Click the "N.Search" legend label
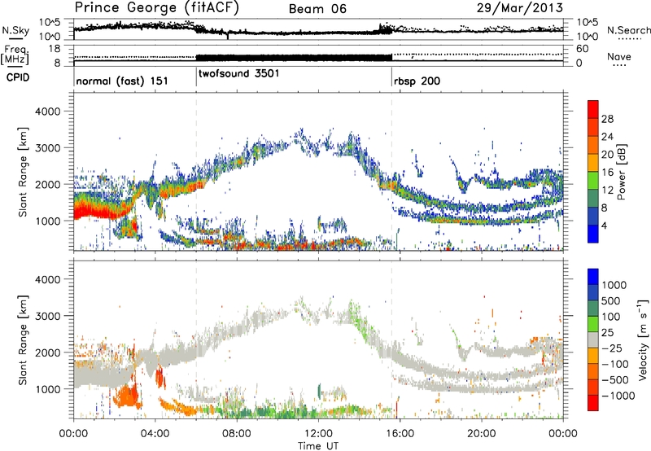Viewport: 651px width, 451px height. click(628, 30)
